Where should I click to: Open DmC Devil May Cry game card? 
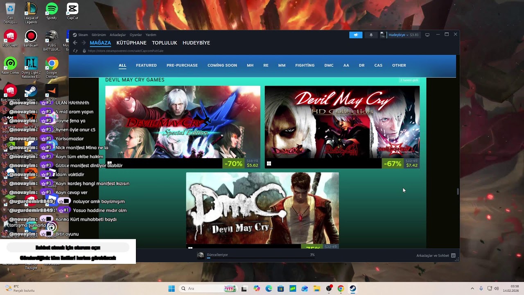point(262,210)
